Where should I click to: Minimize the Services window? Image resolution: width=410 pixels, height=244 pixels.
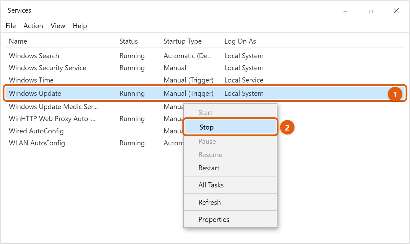(345, 11)
